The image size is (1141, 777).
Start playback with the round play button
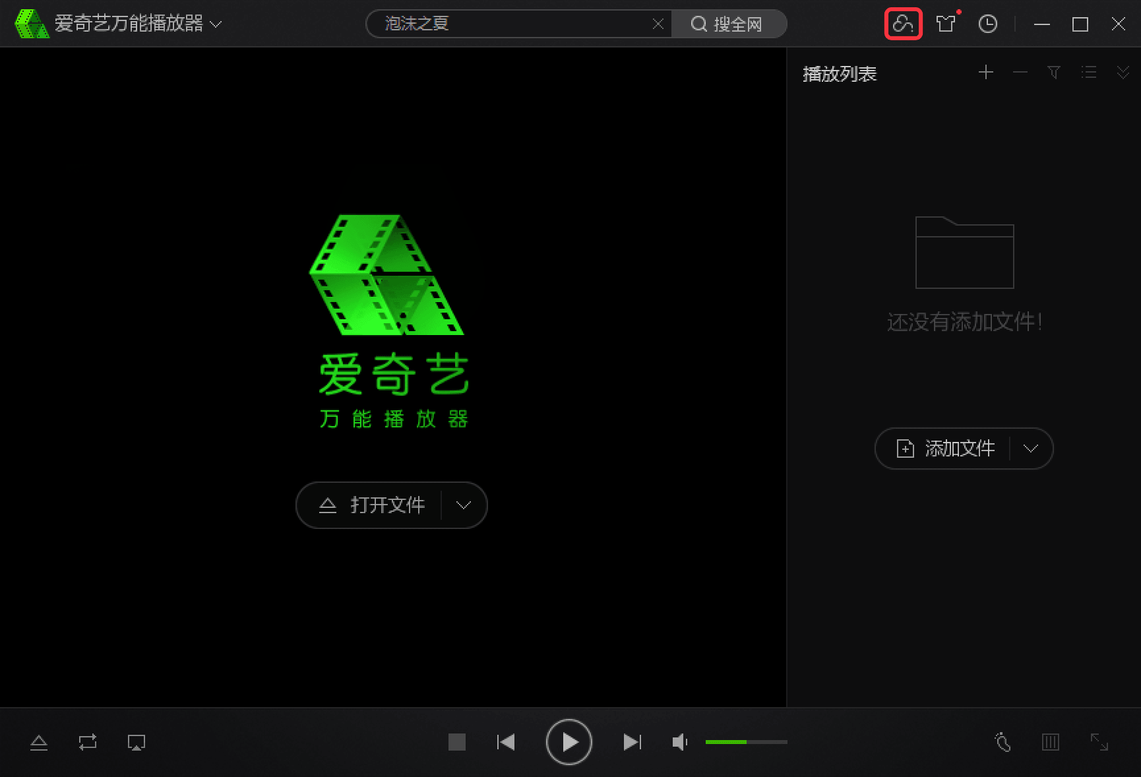tap(569, 742)
